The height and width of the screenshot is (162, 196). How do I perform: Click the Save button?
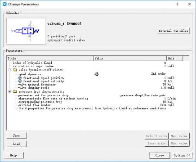click(17, 135)
